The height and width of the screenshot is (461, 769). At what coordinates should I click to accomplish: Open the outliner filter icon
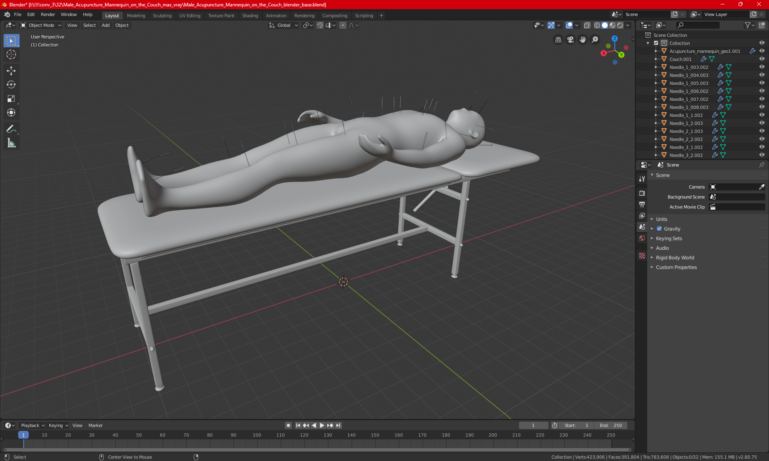click(x=749, y=25)
